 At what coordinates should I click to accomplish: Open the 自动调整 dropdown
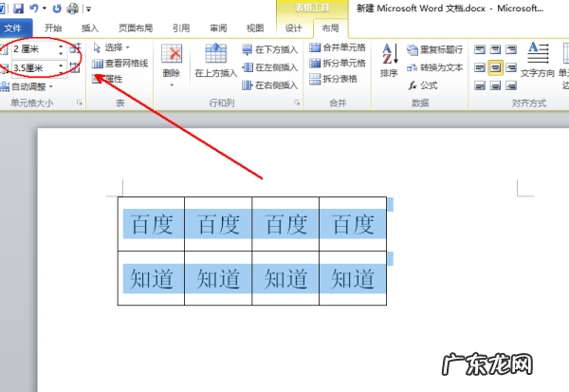(x=27, y=86)
